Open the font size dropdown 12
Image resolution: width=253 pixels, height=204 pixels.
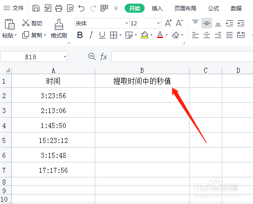click(158, 24)
